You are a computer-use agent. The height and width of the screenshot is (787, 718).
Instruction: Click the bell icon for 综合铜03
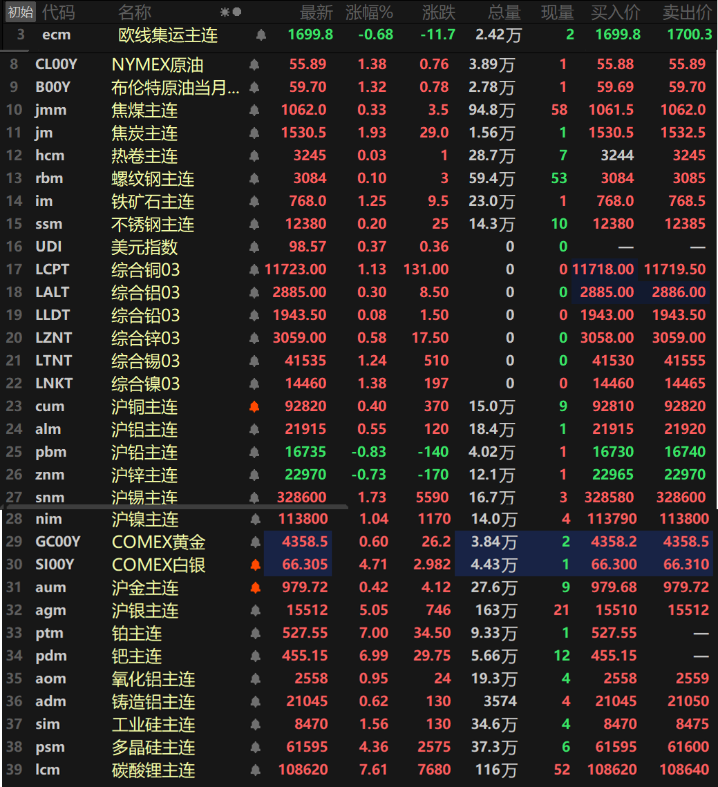coord(254,269)
